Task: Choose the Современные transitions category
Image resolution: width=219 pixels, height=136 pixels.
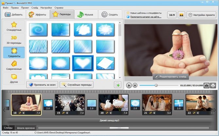Action: (14, 64)
